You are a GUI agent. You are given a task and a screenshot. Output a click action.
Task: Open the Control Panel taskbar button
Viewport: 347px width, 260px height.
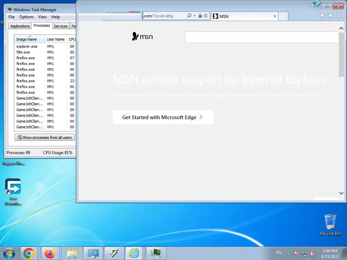93,253
